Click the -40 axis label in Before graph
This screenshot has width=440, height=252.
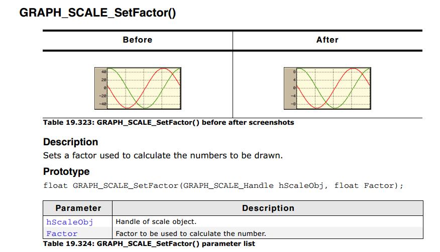click(x=102, y=104)
